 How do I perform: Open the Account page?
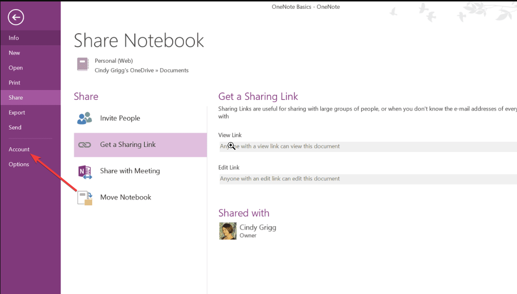[x=30, y=149]
